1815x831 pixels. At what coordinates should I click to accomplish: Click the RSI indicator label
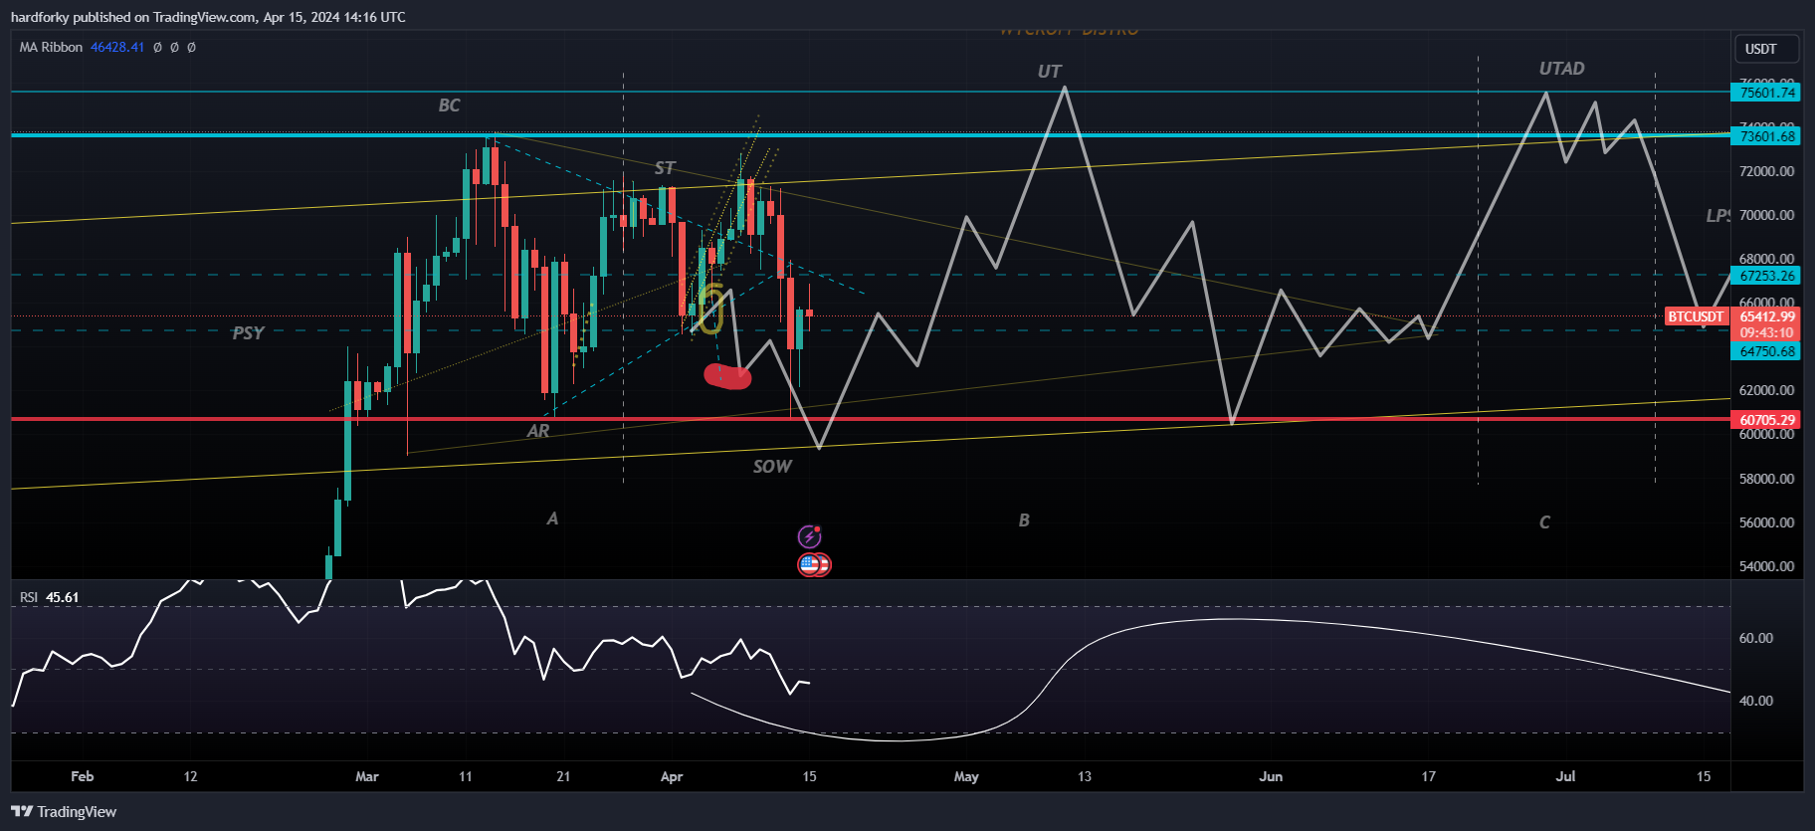point(29,597)
